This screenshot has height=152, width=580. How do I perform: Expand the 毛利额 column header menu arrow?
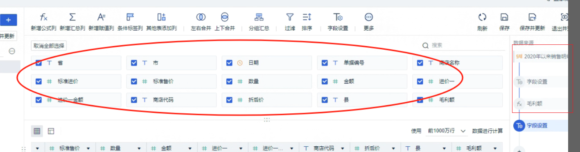coord(495,148)
